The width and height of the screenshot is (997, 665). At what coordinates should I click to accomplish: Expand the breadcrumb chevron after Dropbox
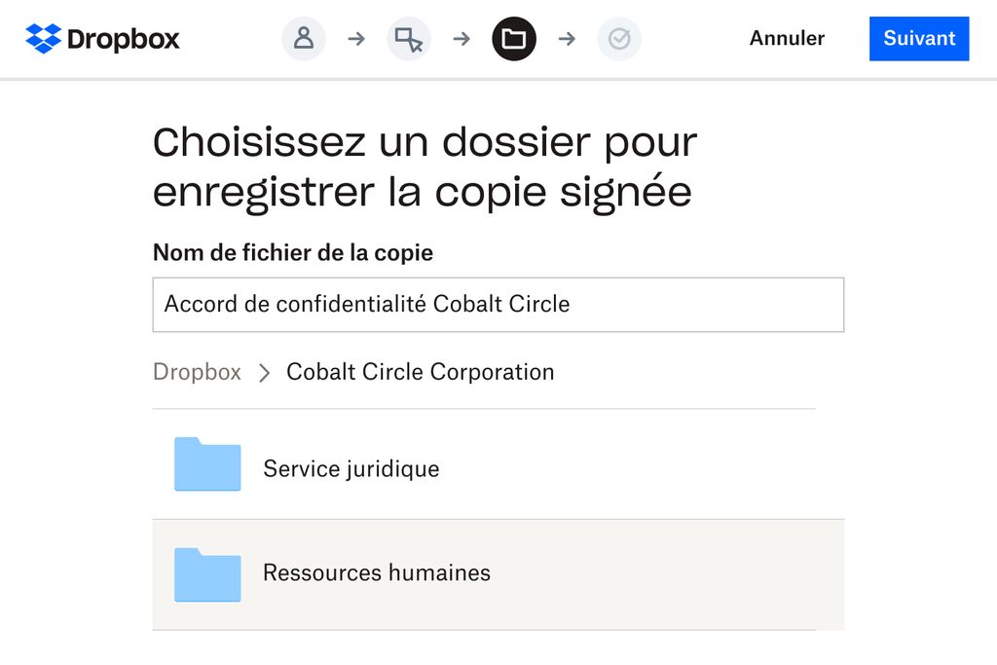263,372
